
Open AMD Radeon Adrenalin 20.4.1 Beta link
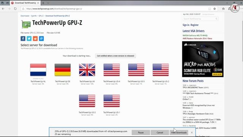[x=197, y=38]
